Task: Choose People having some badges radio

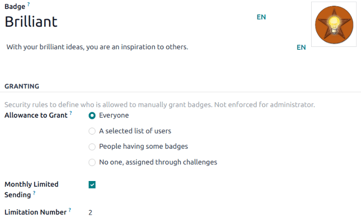Action: pyautogui.click(x=92, y=147)
